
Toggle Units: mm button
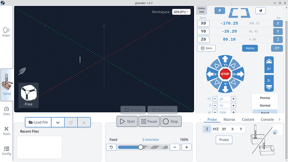(x=202, y=10)
